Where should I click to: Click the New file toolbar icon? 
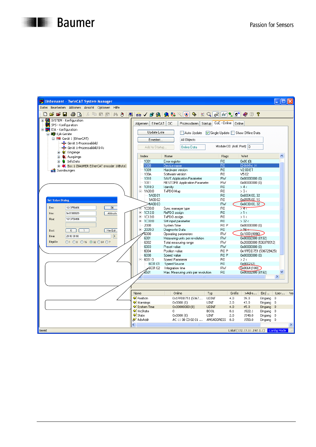point(45,114)
